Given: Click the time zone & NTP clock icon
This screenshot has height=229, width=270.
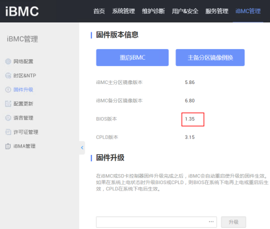Looking at the screenshot, I should click(x=8, y=75).
